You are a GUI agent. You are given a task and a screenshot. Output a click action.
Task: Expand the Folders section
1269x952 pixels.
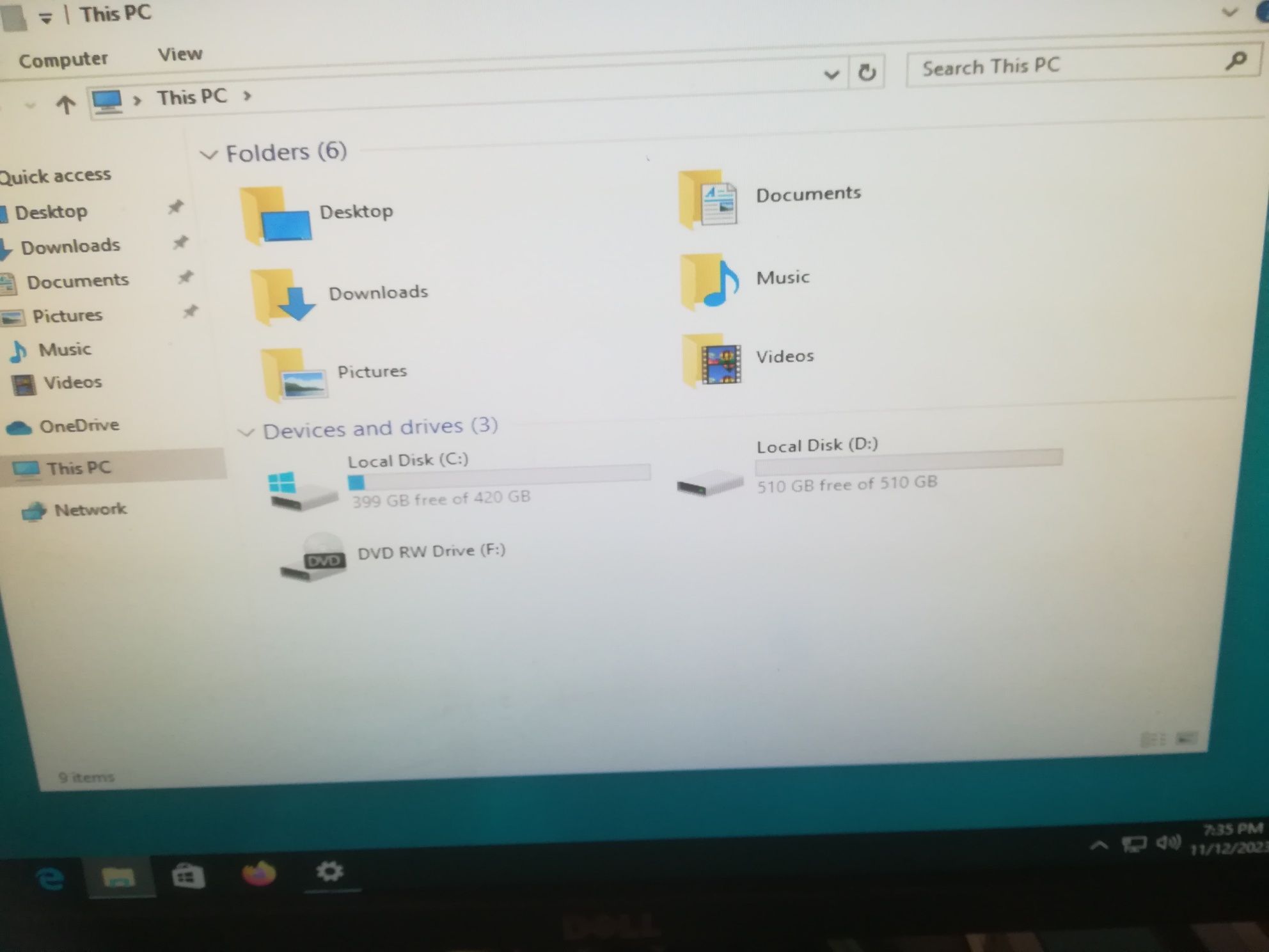[211, 151]
